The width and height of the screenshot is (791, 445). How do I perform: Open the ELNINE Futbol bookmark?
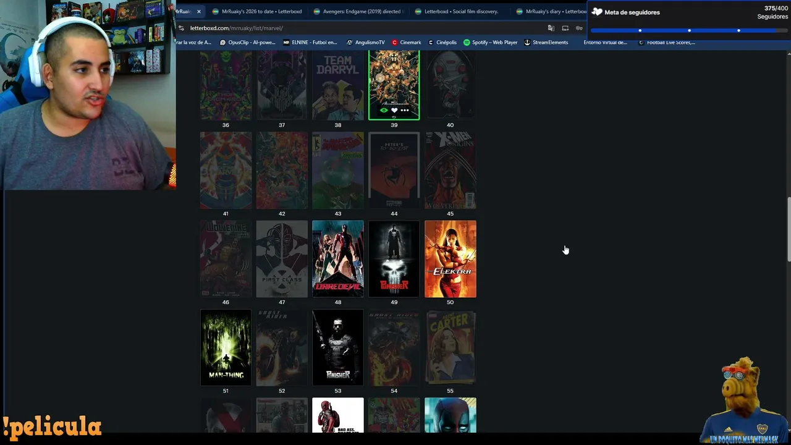point(310,43)
